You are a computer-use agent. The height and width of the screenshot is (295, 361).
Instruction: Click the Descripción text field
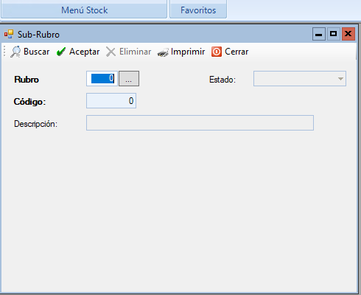click(200, 123)
